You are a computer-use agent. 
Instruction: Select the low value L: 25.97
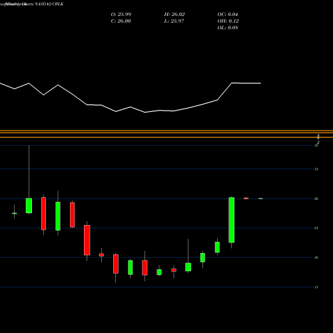tap(174, 21)
